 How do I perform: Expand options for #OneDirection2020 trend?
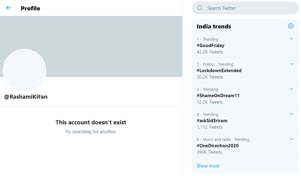click(291, 139)
